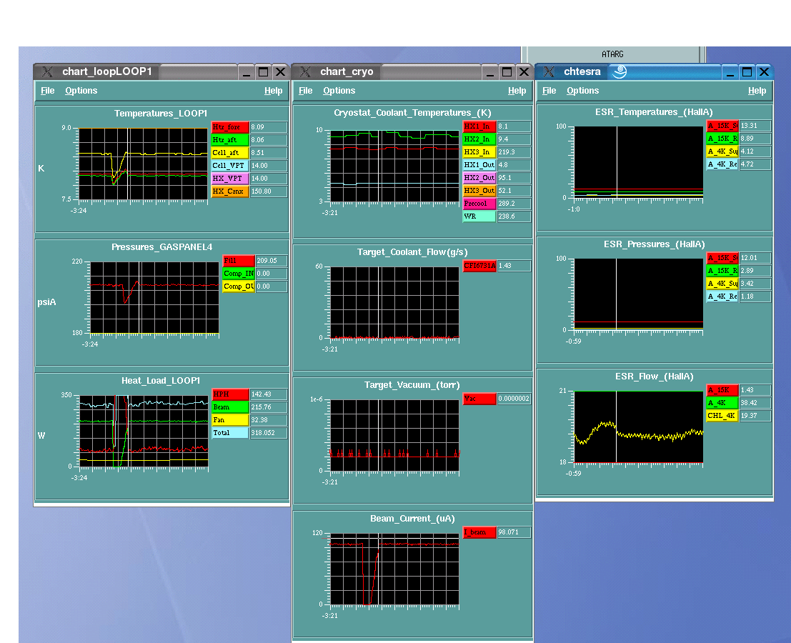
Task: Click the swirl icon in chtesra title bar
Action: 620,71
